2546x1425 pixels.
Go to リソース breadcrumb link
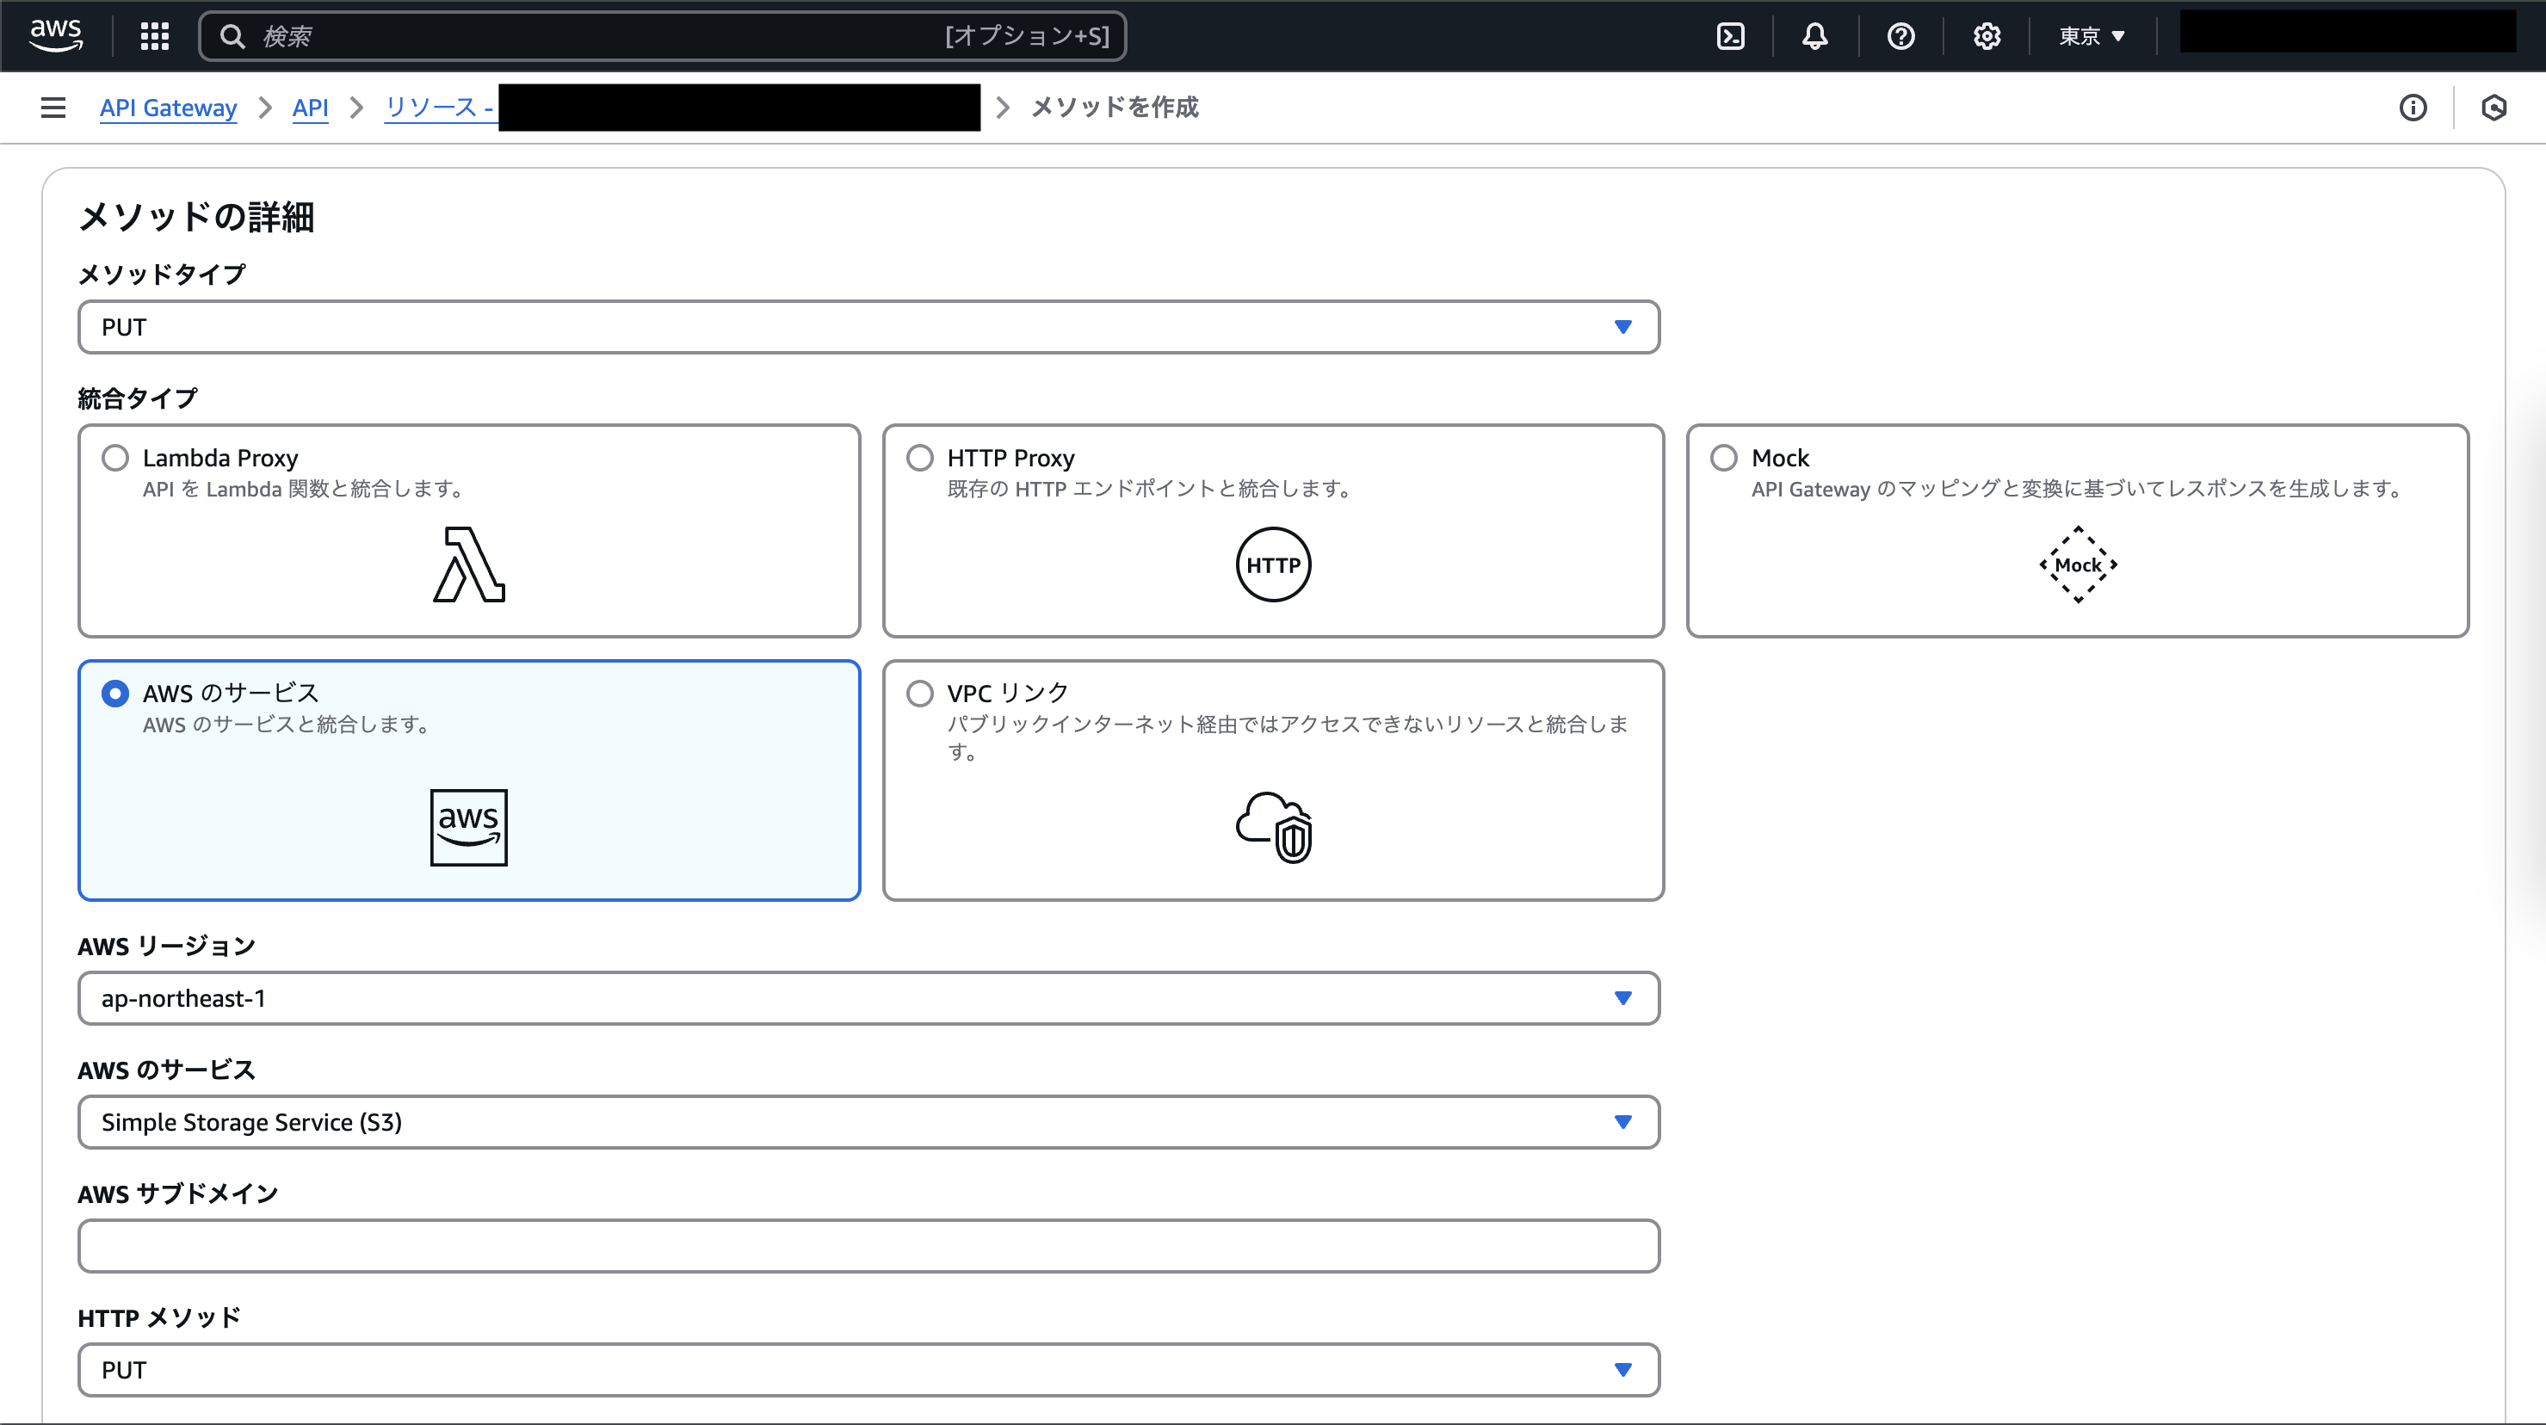pyautogui.click(x=439, y=107)
